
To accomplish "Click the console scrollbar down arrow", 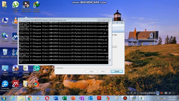I will tap(110, 63).
